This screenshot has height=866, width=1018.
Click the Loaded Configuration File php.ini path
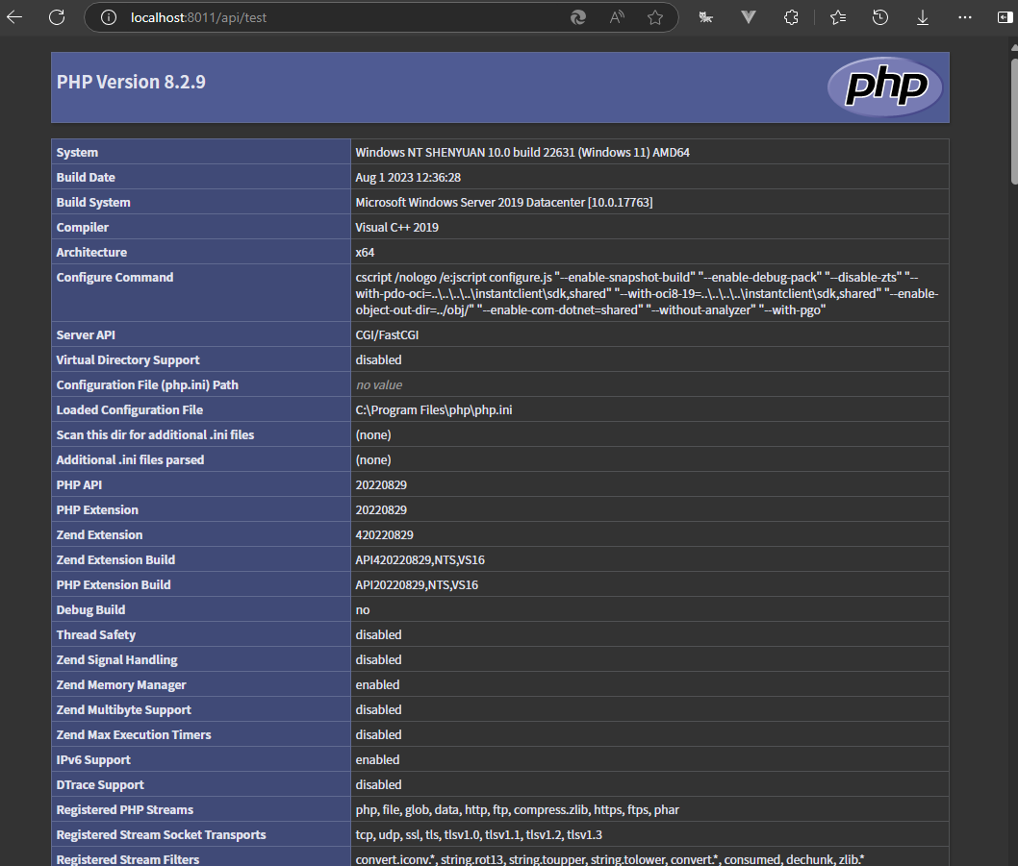point(433,409)
